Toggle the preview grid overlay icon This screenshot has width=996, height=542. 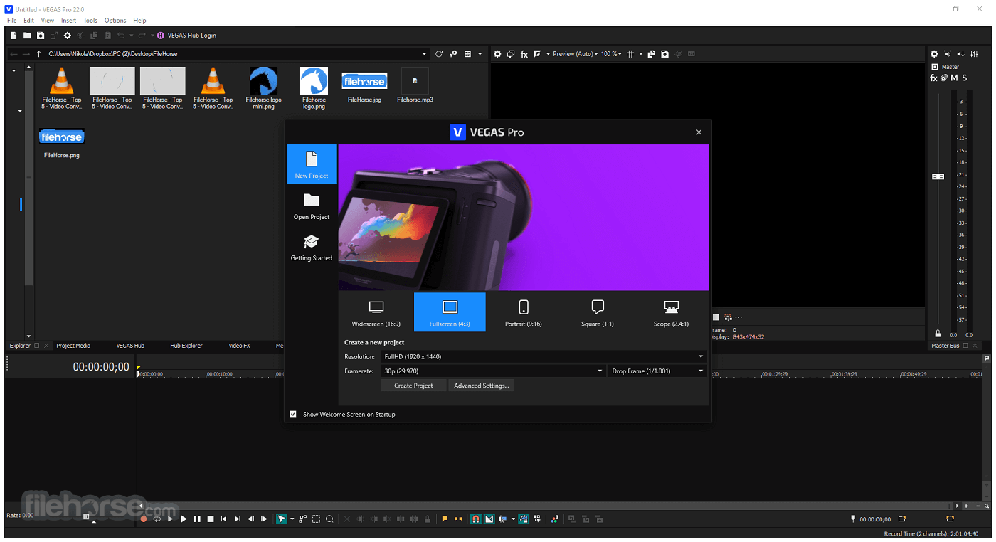[x=630, y=54]
